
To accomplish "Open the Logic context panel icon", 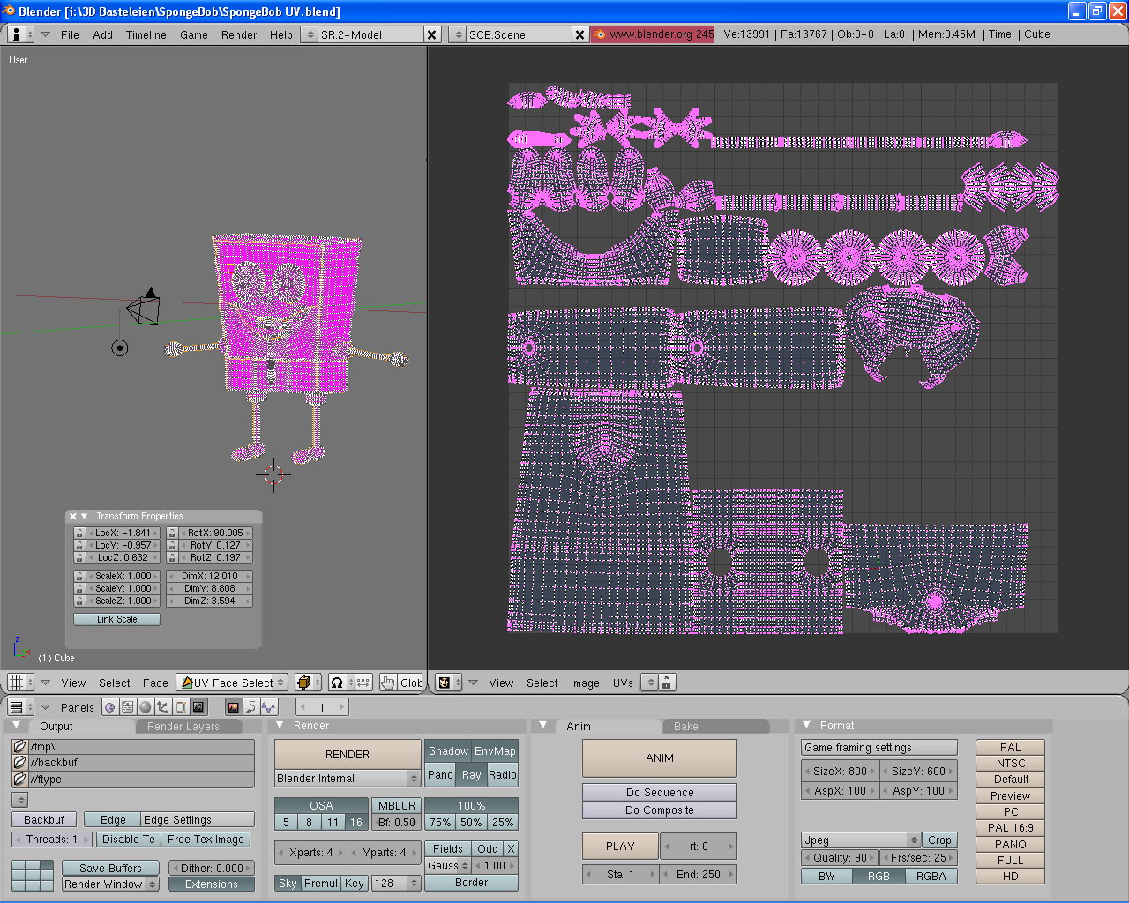I will point(109,707).
